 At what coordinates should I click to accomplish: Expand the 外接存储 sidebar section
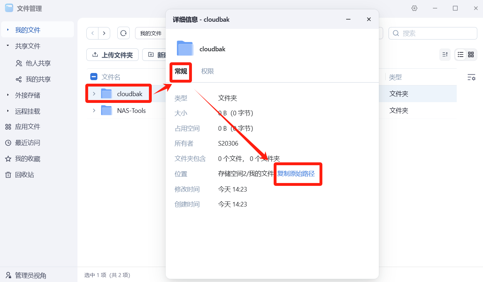pos(8,95)
